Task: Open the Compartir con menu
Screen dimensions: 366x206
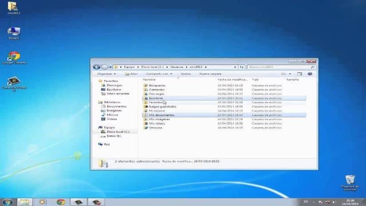Action: [x=159, y=74]
